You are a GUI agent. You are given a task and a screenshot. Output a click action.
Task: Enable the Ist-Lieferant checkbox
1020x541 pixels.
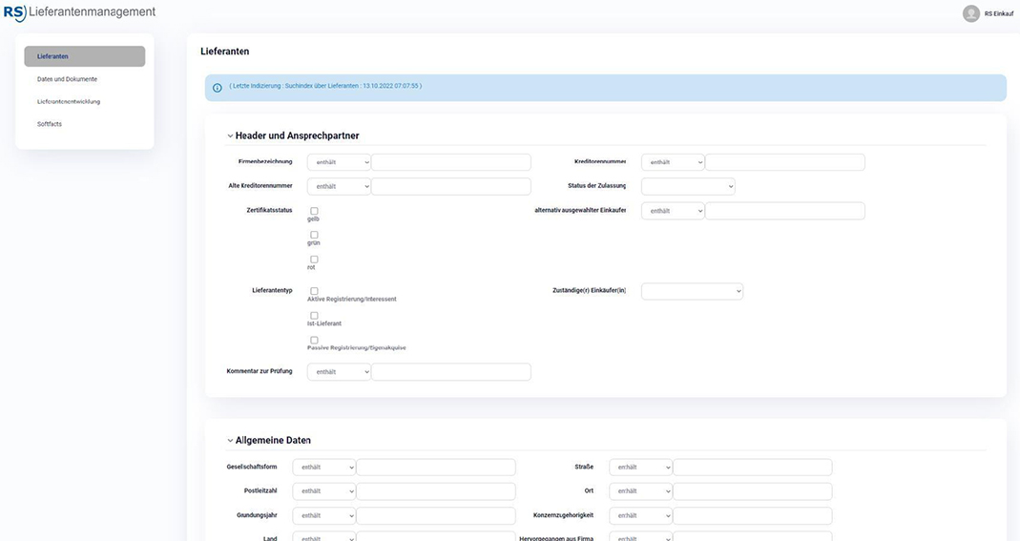pyautogui.click(x=314, y=315)
